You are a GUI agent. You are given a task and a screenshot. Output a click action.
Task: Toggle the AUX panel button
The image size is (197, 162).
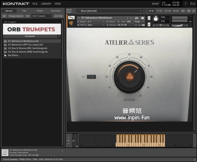pos(189,11)
